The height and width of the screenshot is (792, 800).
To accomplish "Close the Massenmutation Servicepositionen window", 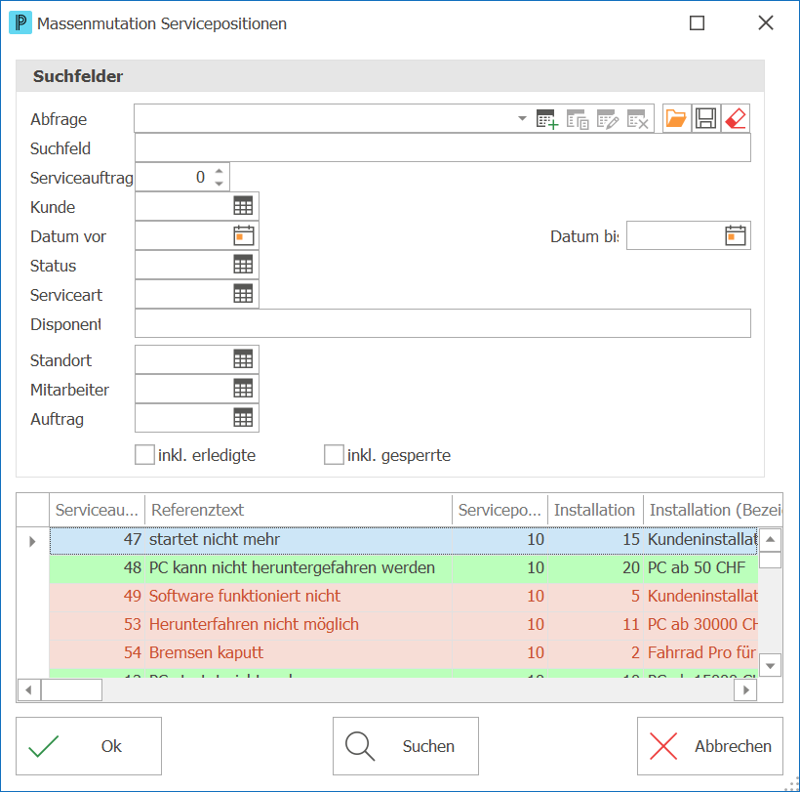I will point(766,23).
